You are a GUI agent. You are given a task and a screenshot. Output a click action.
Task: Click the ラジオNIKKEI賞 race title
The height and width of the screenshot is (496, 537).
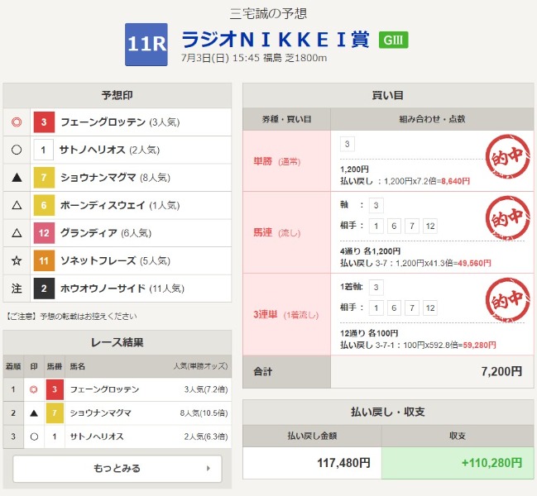point(276,40)
